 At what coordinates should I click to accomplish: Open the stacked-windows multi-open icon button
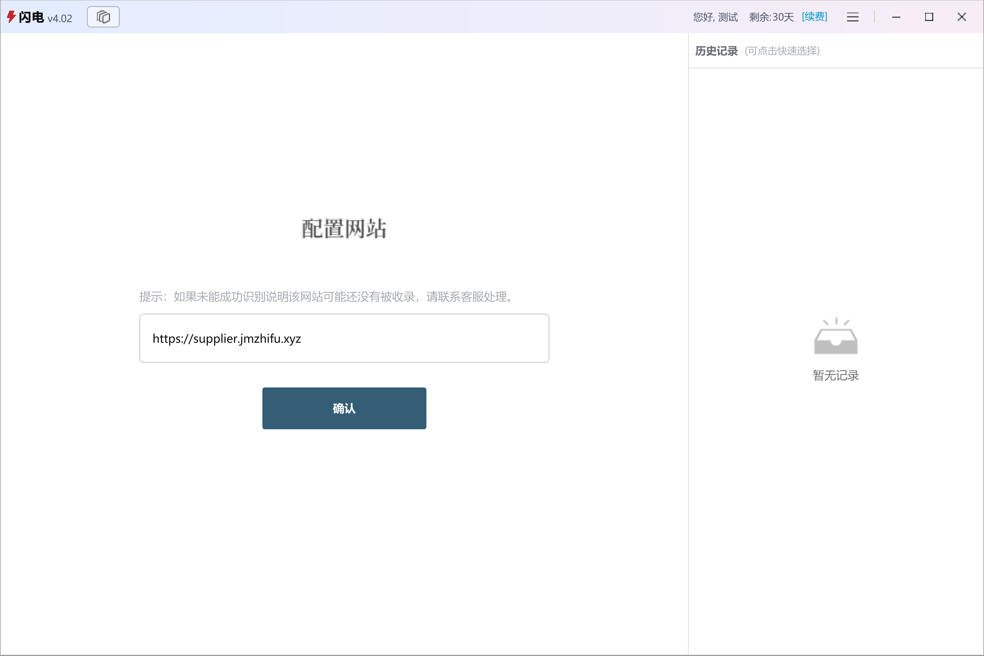pyautogui.click(x=103, y=17)
